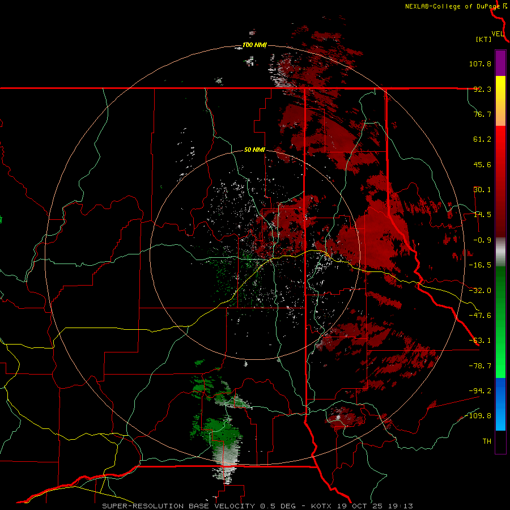Click the -94.2 velocity scale value
The width and height of the screenshot is (510, 510).
tap(480, 390)
